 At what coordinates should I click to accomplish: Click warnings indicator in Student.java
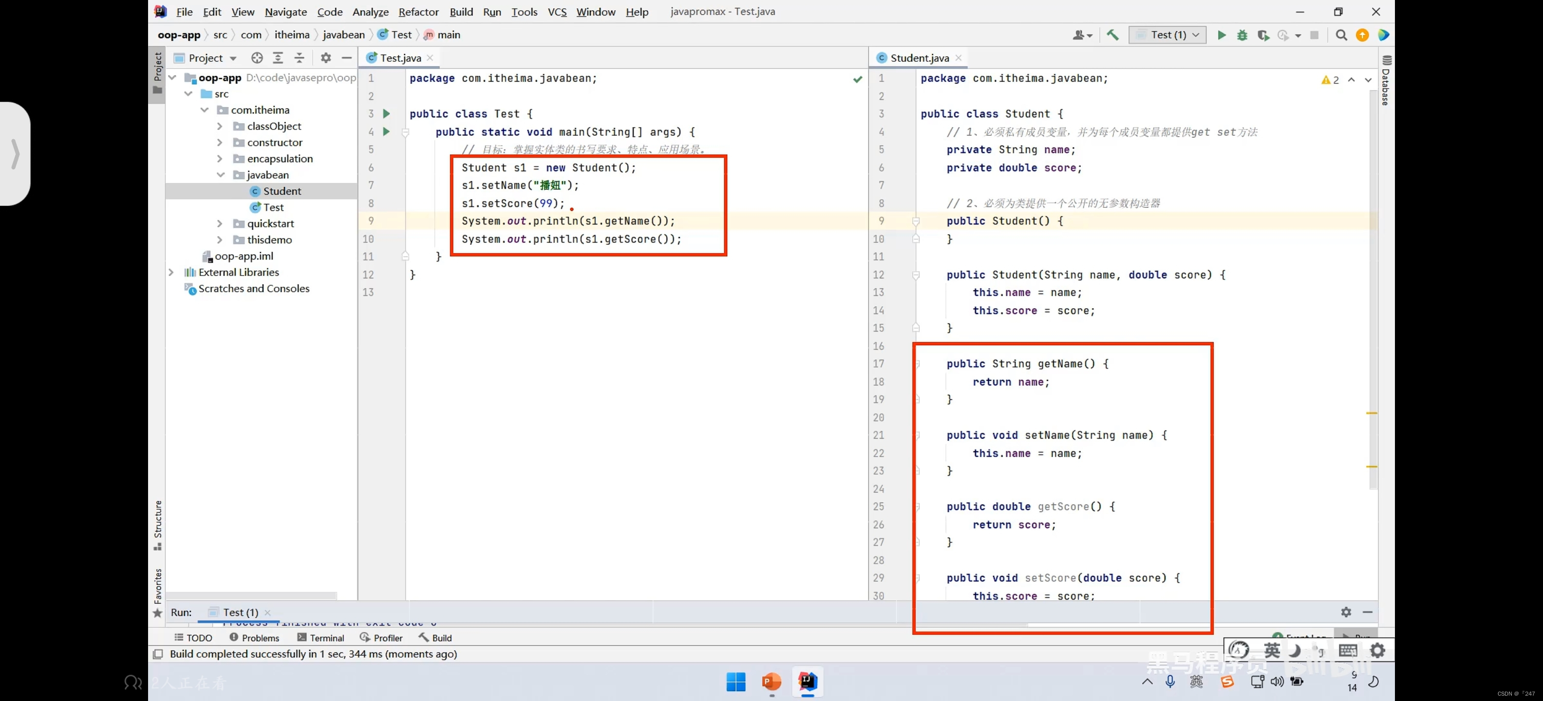tap(1330, 80)
